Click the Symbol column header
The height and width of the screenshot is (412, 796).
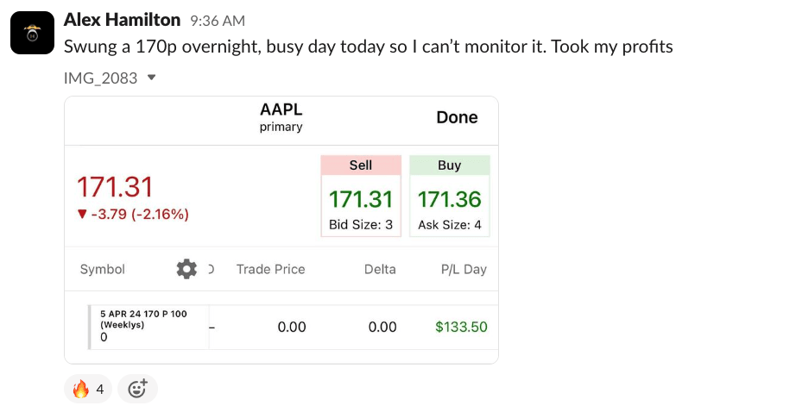103,269
